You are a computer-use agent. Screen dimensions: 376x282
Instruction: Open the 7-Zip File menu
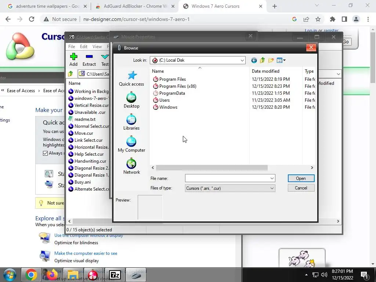tap(72, 47)
